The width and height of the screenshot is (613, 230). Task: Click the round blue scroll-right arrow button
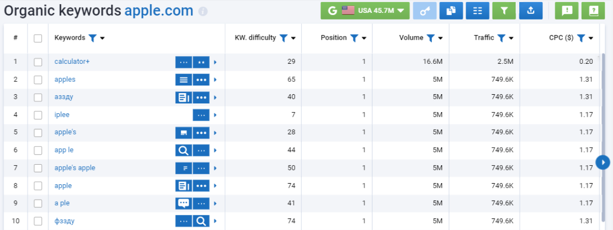(x=603, y=162)
